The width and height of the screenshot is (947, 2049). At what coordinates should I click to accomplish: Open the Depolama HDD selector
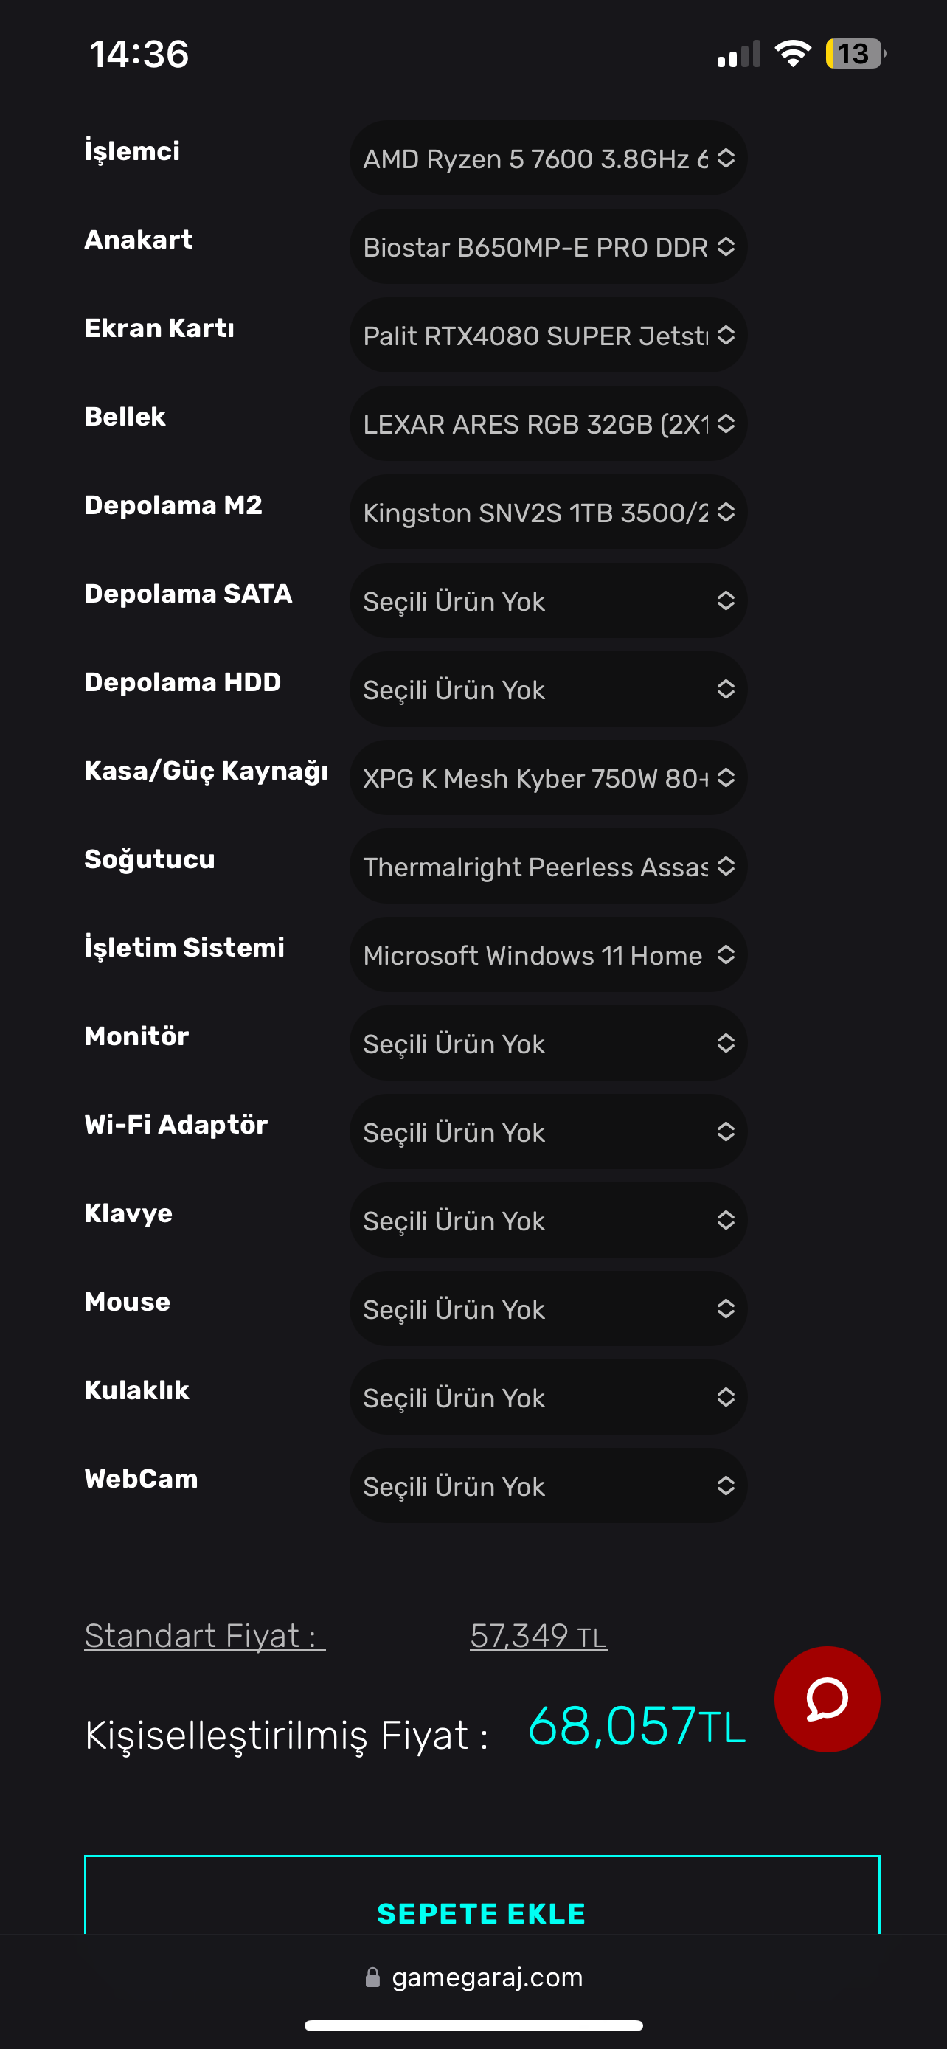tap(548, 689)
